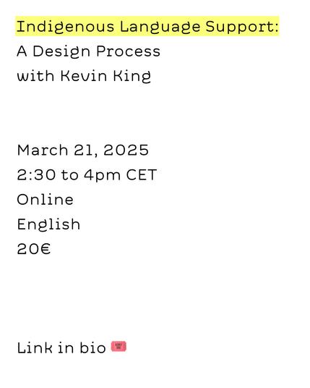The height and width of the screenshot is (388, 310).
Task: Click the day number "21," in the date
Action: coord(86,151)
